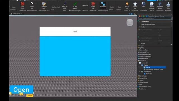Screen dimensions: 179x101
Task: Open the Localization Tools
Action: tap(143, 5)
